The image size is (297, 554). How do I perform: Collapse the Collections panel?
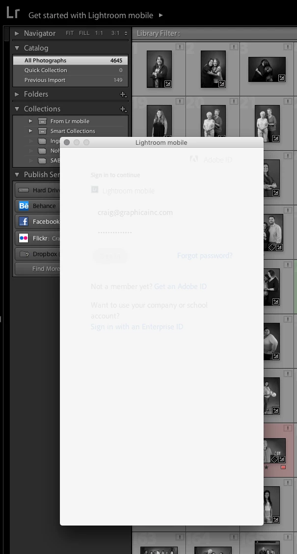pyautogui.click(x=17, y=109)
